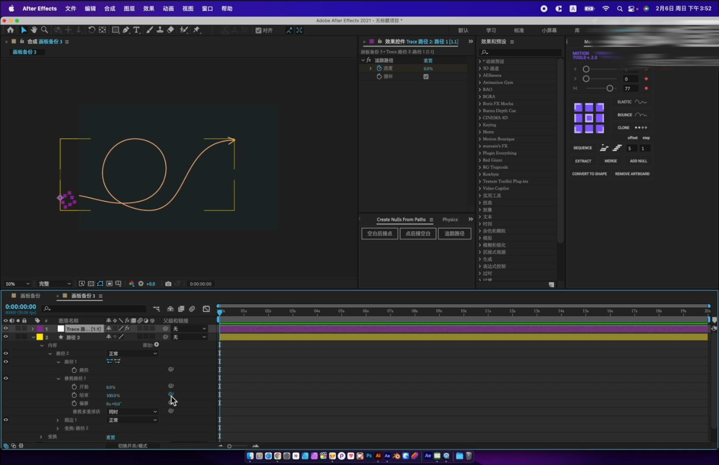Select the Eraser tool
Viewport: 719px width, 465px height.
[x=171, y=30]
